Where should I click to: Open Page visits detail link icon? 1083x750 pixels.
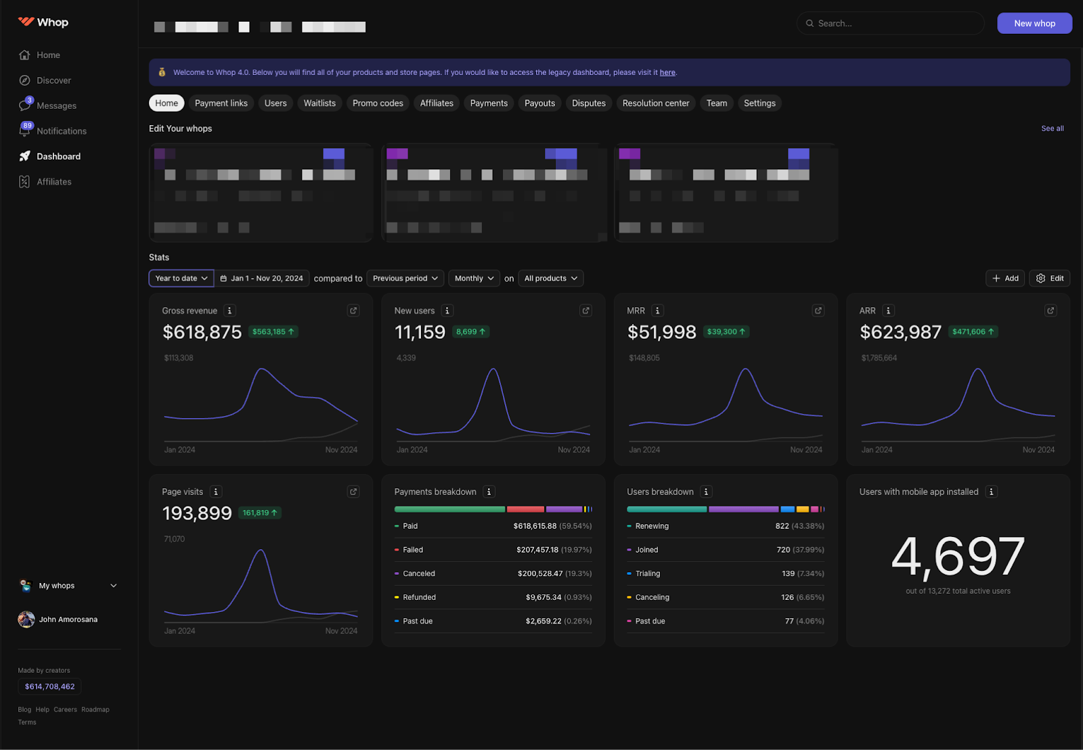[x=353, y=492]
